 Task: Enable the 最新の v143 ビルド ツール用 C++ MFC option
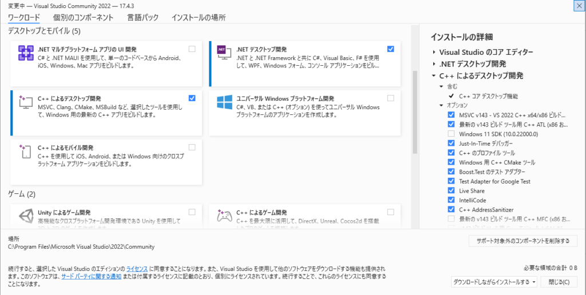point(451,219)
